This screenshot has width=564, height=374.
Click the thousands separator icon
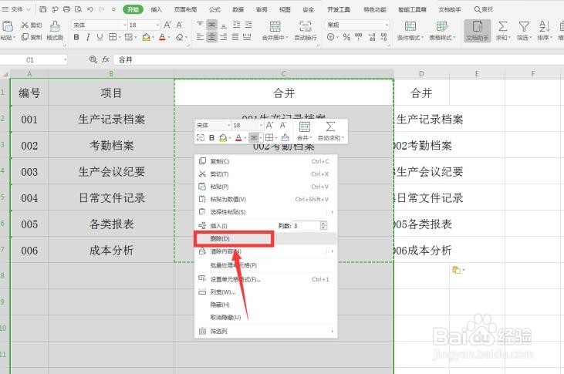359,37
